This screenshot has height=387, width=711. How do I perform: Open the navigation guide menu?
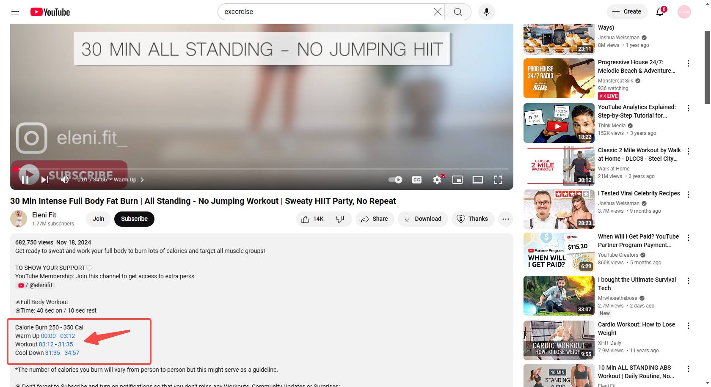tap(15, 12)
